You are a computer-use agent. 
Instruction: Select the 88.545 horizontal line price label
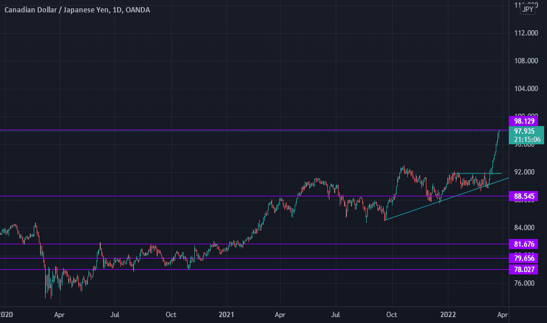pos(524,196)
